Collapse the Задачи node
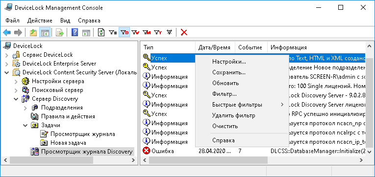 [x=25, y=125]
